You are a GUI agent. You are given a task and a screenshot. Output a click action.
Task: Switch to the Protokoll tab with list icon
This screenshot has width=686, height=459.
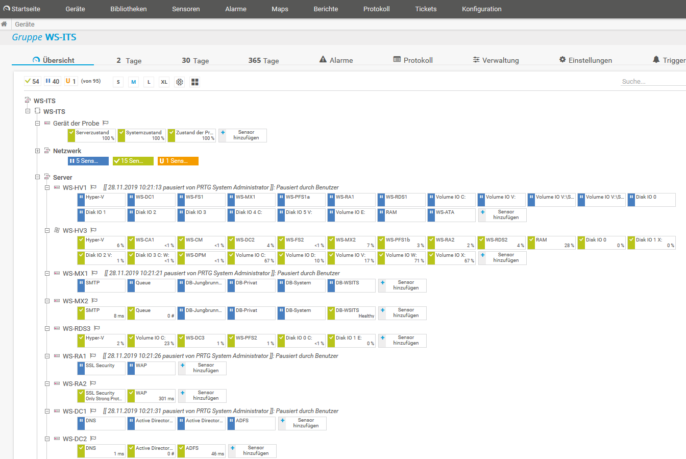(413, 60)
